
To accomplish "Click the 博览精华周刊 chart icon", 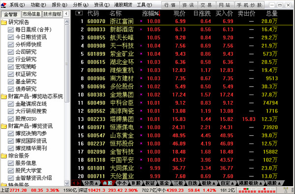I will point(11,148).
